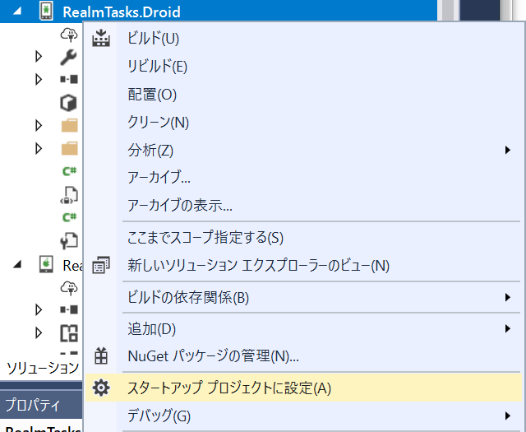Viewport: 526px width, 432px height.
Task: Expand the first folder node
Action: click(39, 125)
